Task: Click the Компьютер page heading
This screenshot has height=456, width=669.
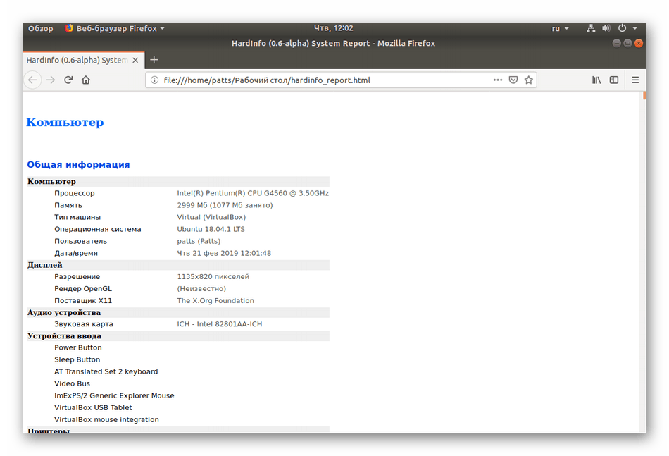Action: [x=65, y=122]
